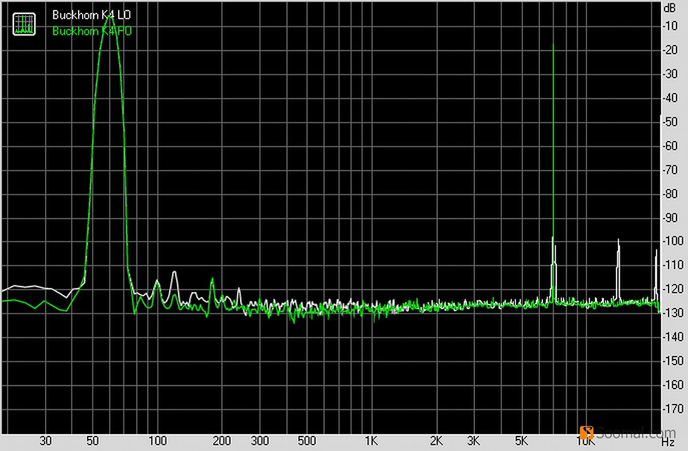The image size is (688, 451).
Task: Click the 50 label on the frequency axis
Action: pos(93,441)
